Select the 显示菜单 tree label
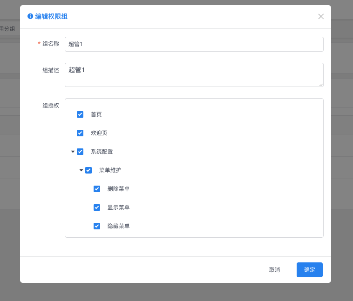Viewport: 353px width, 301px height. (118, 207)
